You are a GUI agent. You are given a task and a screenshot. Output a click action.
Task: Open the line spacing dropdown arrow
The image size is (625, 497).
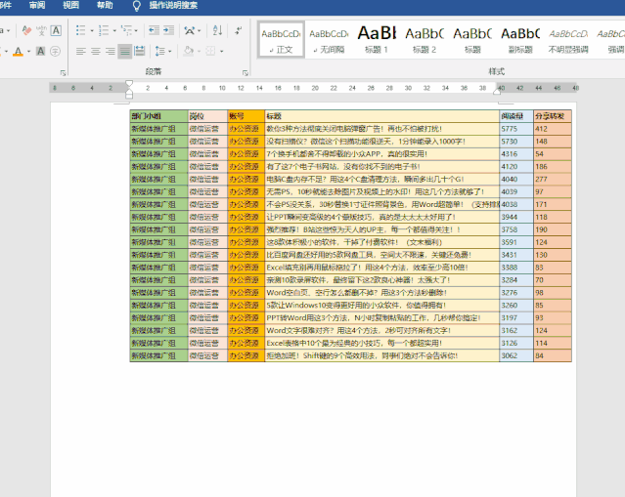(x=170, y=52)
